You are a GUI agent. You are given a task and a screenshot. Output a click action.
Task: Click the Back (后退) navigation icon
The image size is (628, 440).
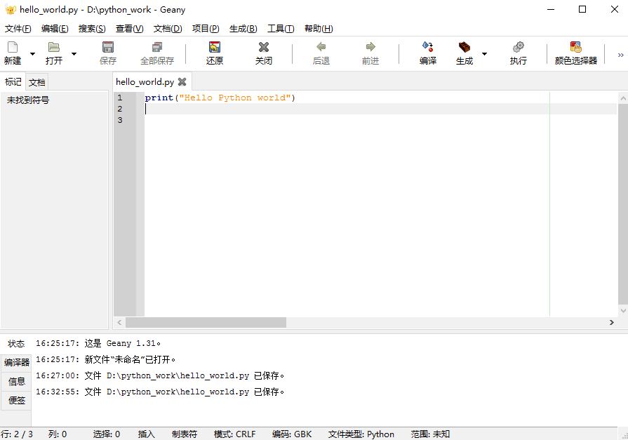tap(321, 47)
